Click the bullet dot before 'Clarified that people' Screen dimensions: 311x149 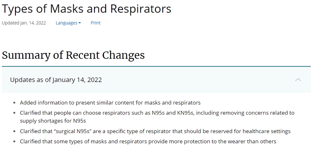14,113
